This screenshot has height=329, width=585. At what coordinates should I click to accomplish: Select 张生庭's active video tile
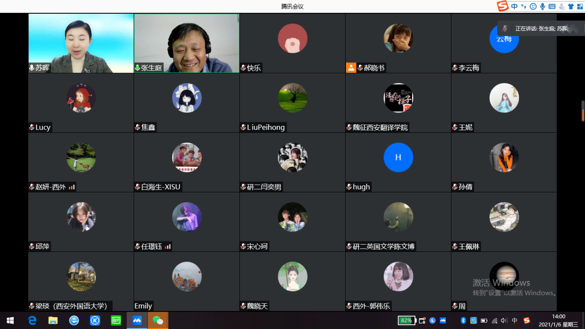(x=186, y=43)
